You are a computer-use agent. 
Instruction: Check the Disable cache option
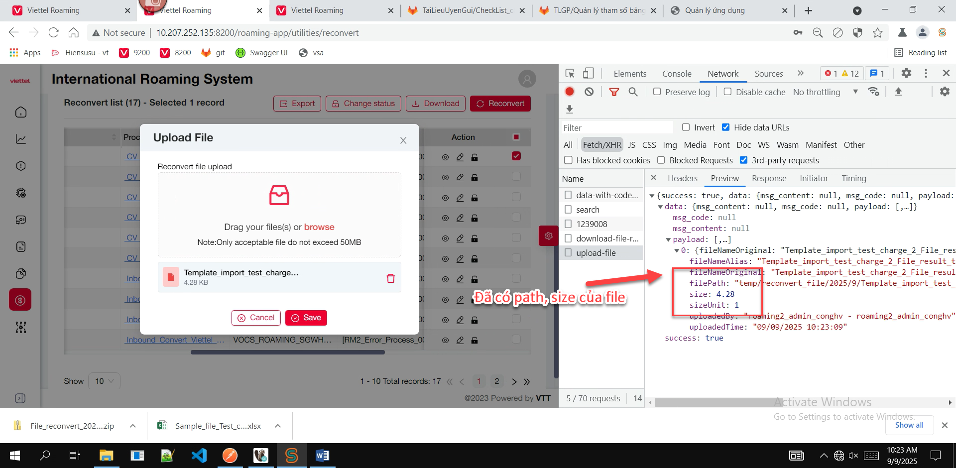click(x=727, y=92)
